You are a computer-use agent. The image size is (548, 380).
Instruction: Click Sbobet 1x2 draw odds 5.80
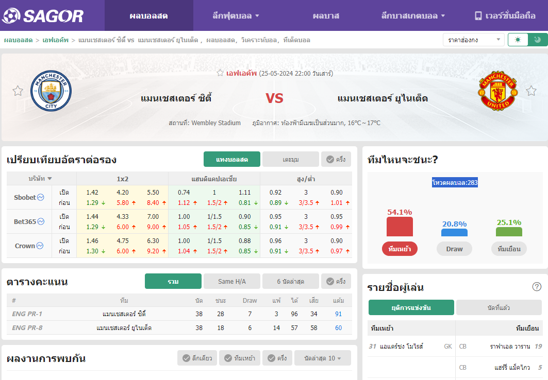123,202
